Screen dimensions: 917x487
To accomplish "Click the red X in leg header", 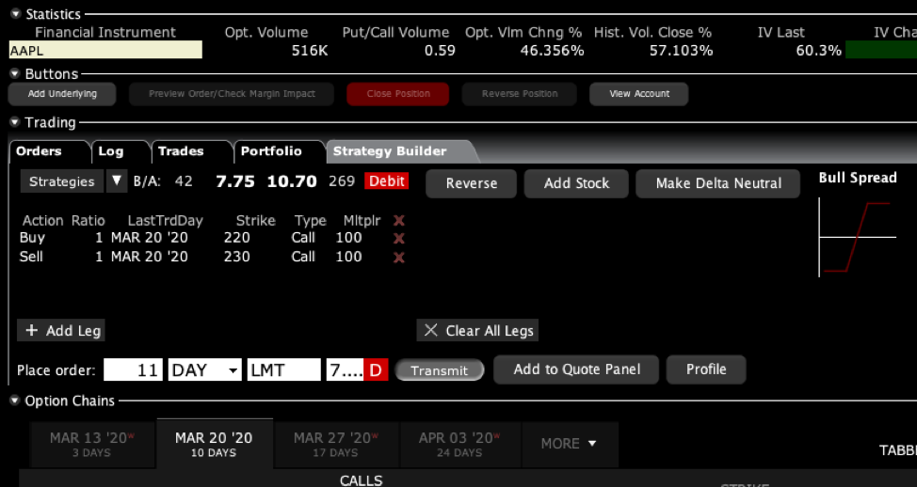I will tap(399, 221).
